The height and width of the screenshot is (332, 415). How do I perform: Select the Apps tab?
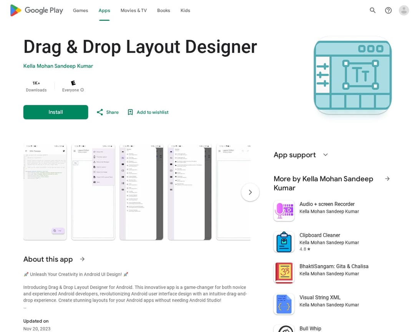coord(104,10)
